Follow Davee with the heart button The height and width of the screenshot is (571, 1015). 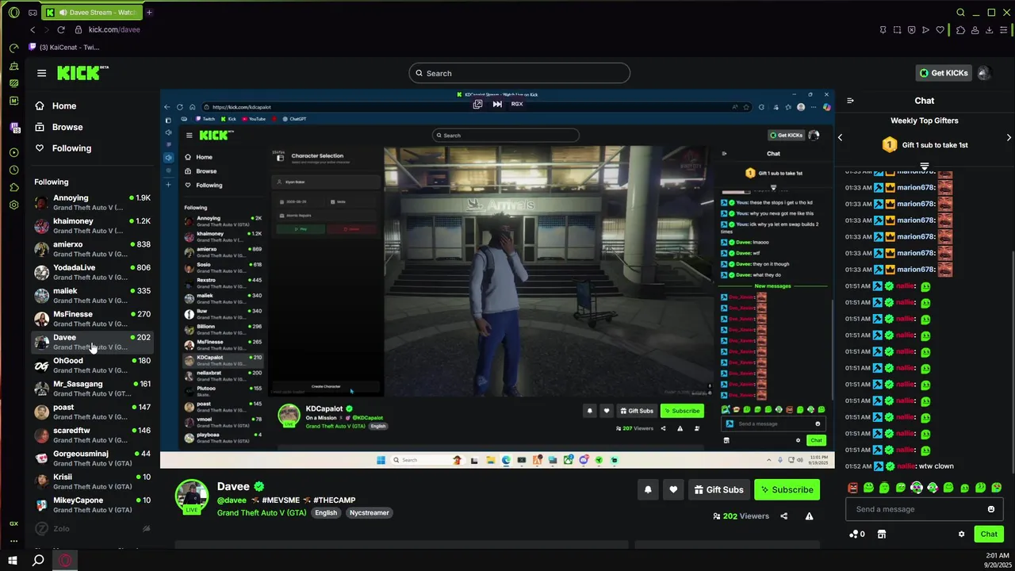[673, 489]
